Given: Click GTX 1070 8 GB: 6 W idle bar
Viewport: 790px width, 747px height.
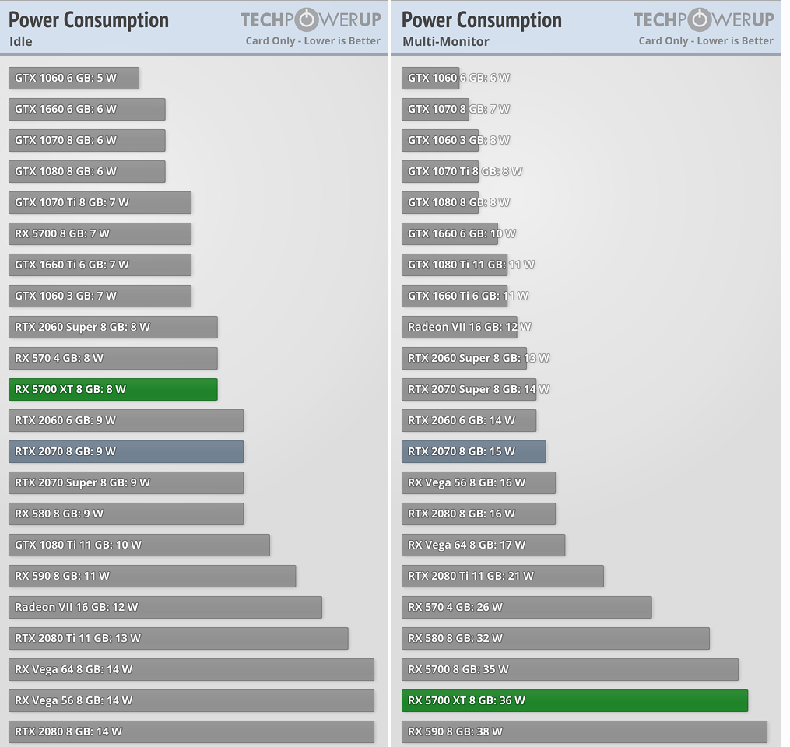Looking at the screenshot, I should [86, 141].
